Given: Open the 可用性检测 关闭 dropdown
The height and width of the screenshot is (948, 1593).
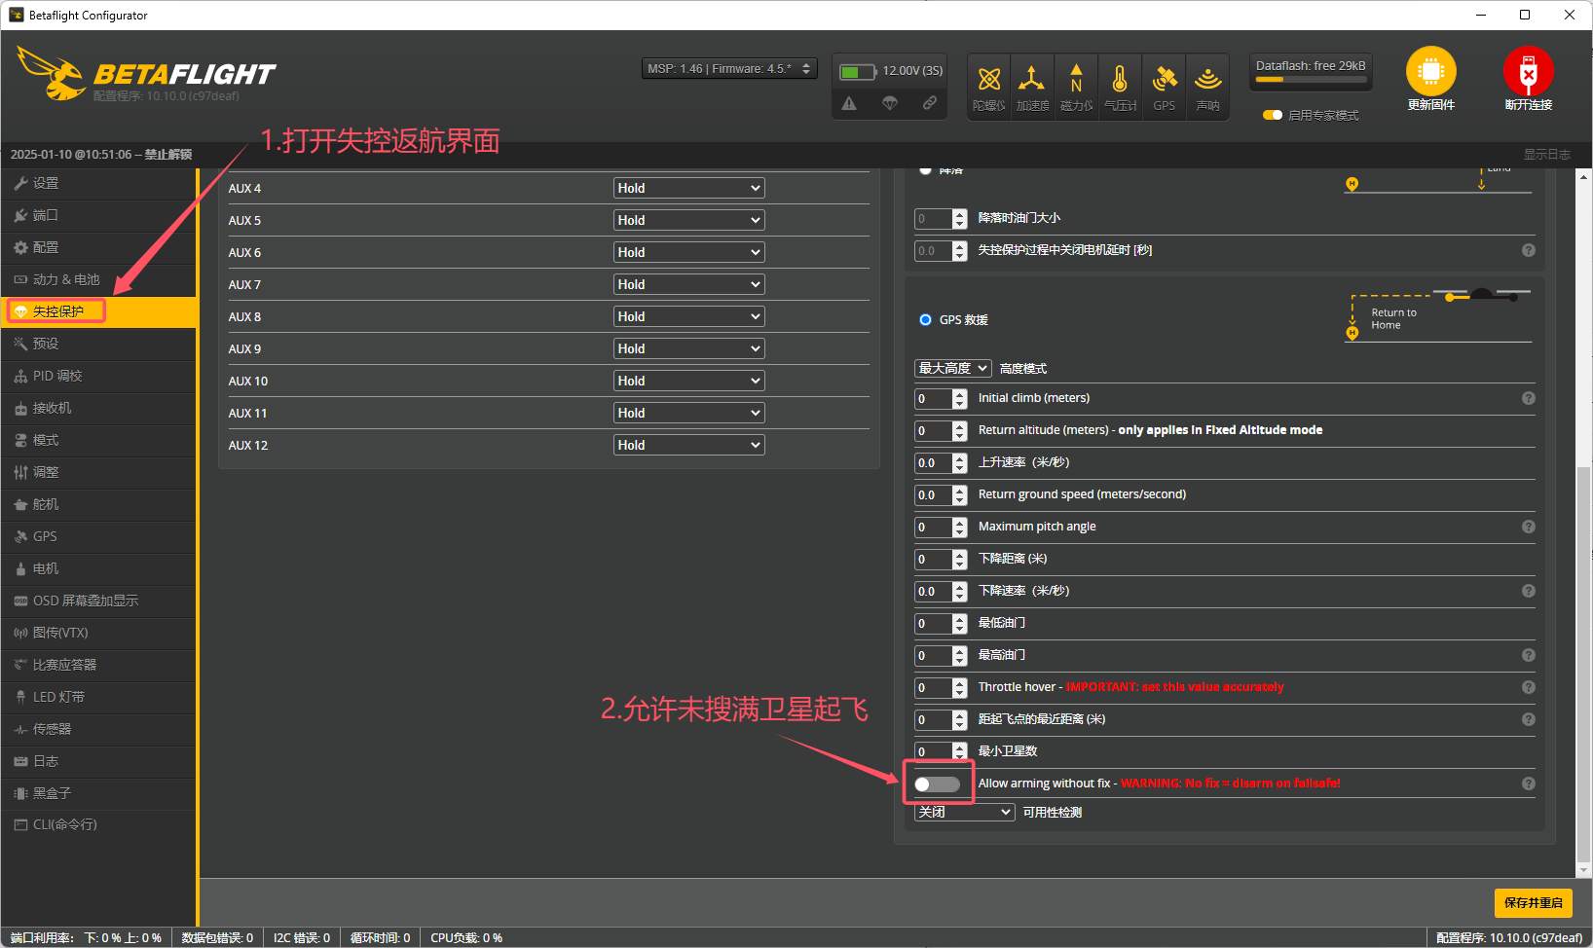Looking at the screenshot, I should pyautogui.click(x=965, y=812).
